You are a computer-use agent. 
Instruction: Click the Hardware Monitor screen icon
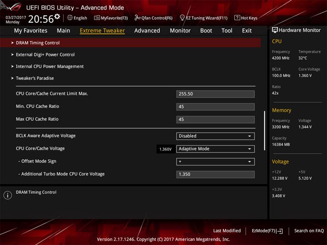(x=275, y=30)
